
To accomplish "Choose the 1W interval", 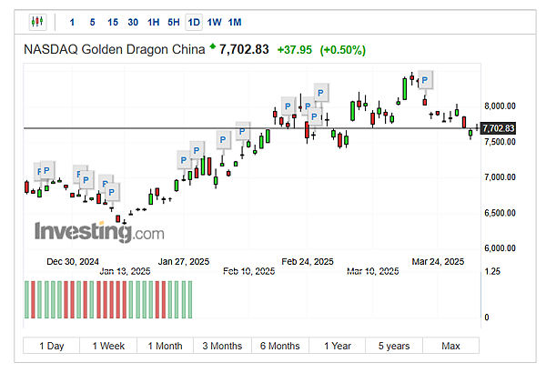I will point(214,23).
